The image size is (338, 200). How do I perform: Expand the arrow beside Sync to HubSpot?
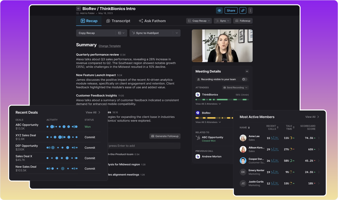click(x=177, y=33)
